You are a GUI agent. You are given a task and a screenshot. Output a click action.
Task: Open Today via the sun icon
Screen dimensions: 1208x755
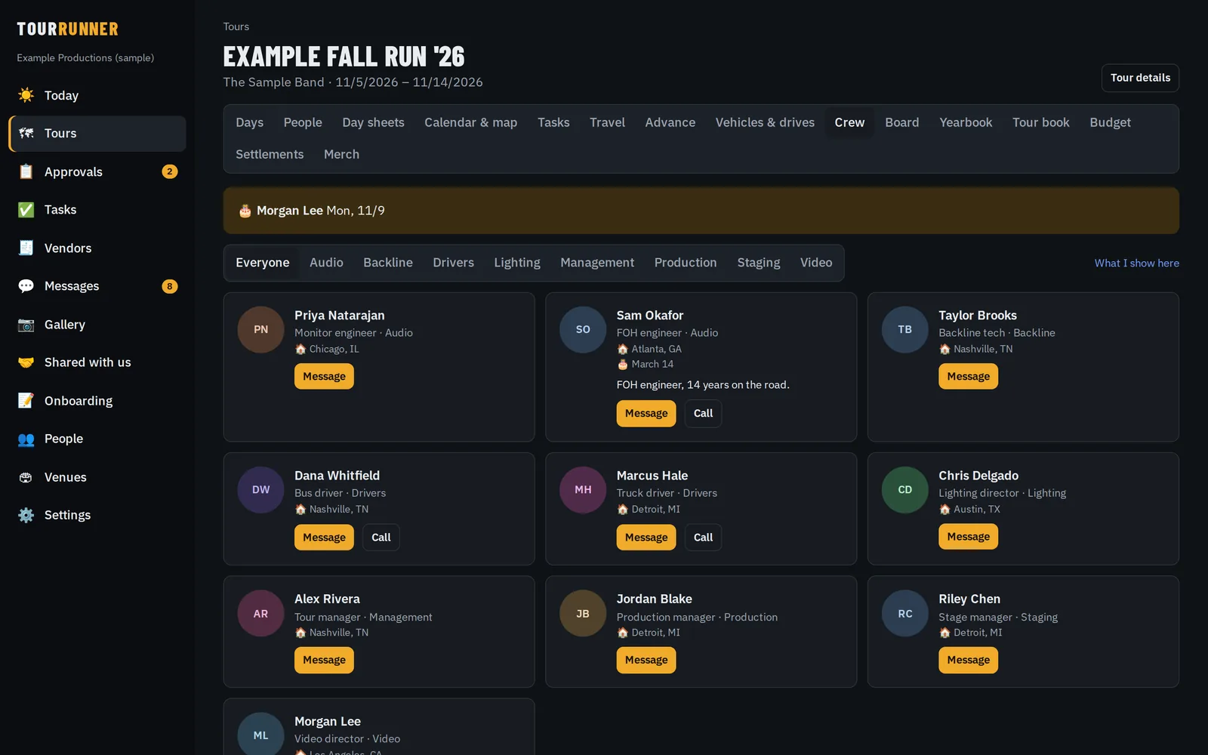[26, 95]
